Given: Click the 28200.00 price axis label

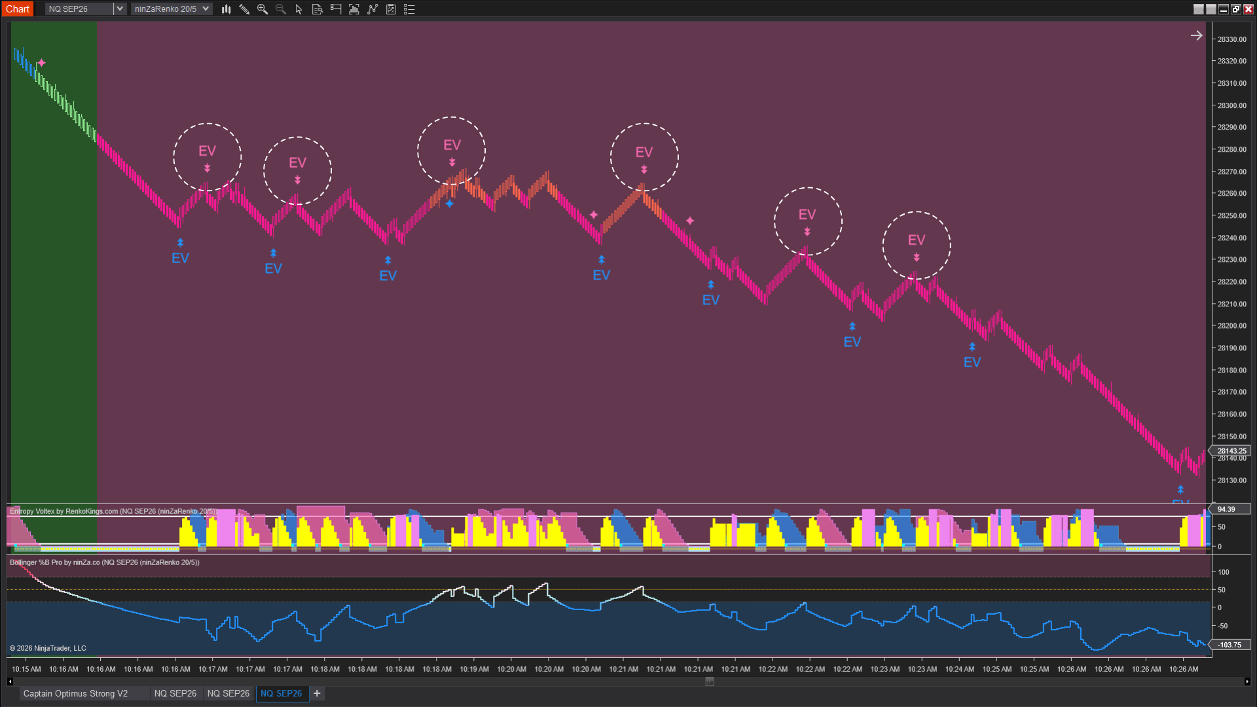Looking at the screenshot, I should point(1231,326).
